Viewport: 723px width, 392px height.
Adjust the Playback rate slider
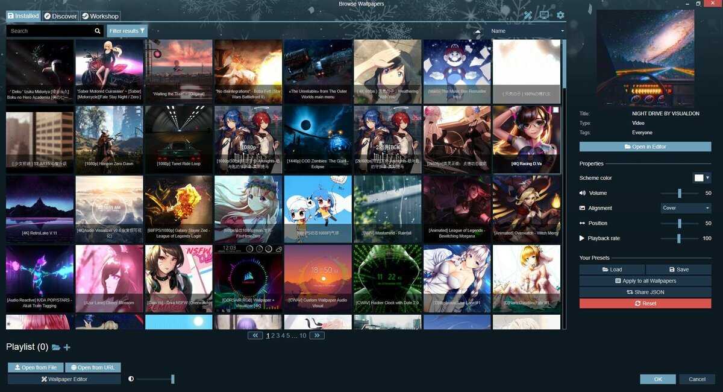click(x=680, y=238)
